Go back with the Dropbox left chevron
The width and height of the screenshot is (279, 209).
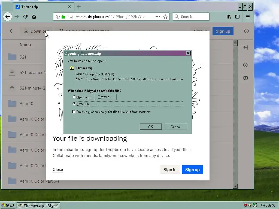click(11, 31)
